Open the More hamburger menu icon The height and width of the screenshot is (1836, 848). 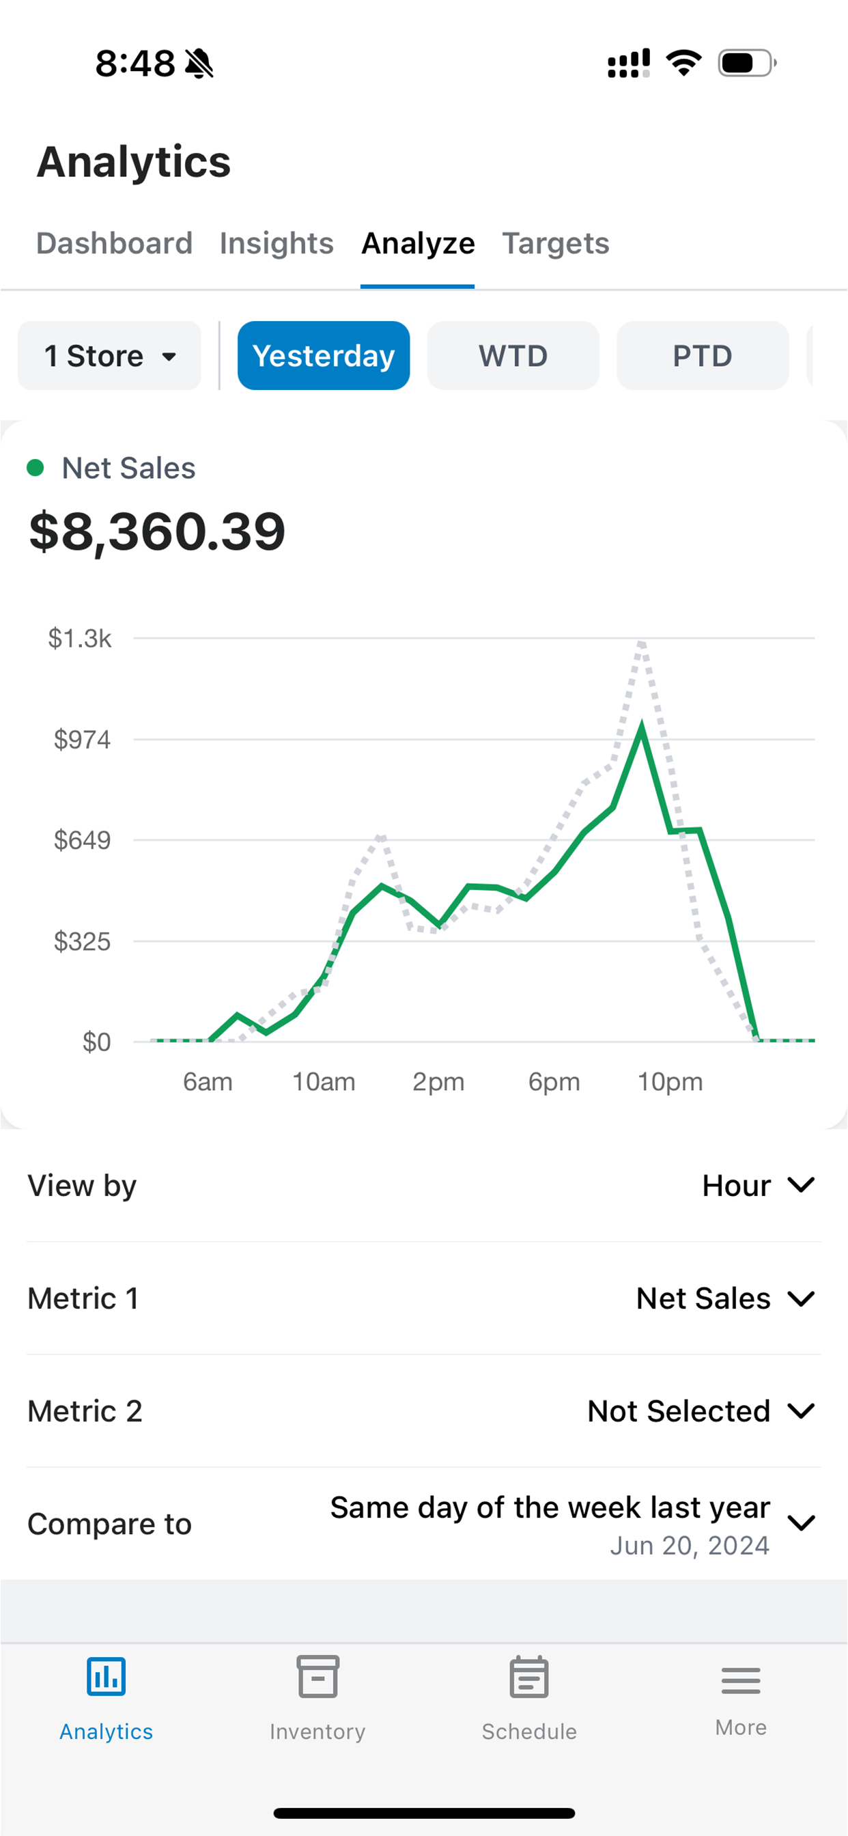coord(741,1680)
